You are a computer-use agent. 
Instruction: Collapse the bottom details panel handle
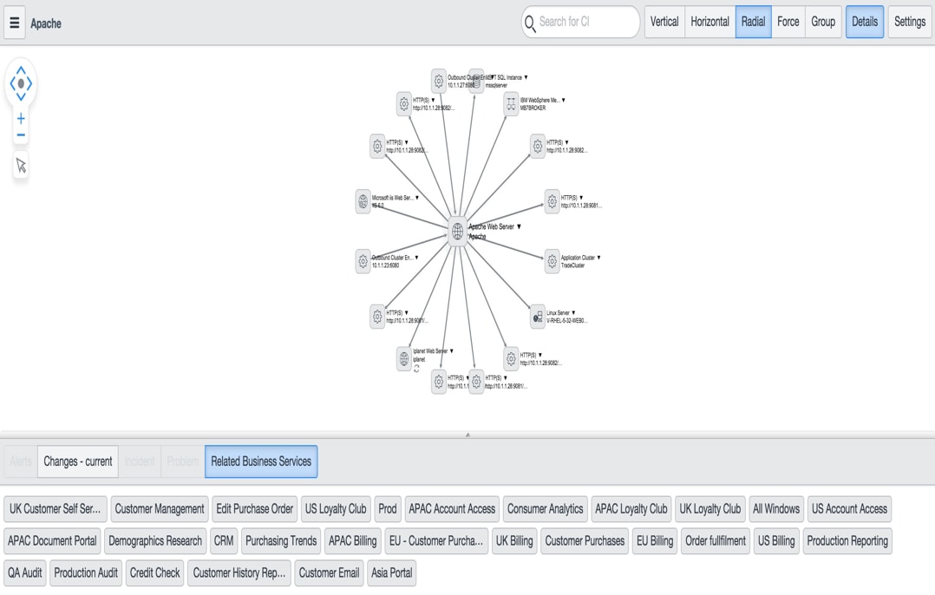(x=467, y=435)
